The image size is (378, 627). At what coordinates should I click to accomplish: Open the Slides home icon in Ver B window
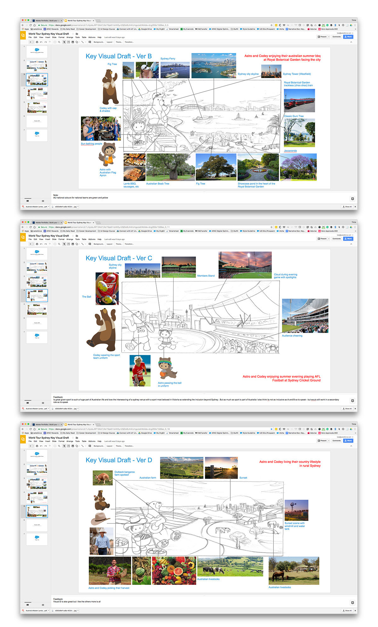(x=23, y=35)
